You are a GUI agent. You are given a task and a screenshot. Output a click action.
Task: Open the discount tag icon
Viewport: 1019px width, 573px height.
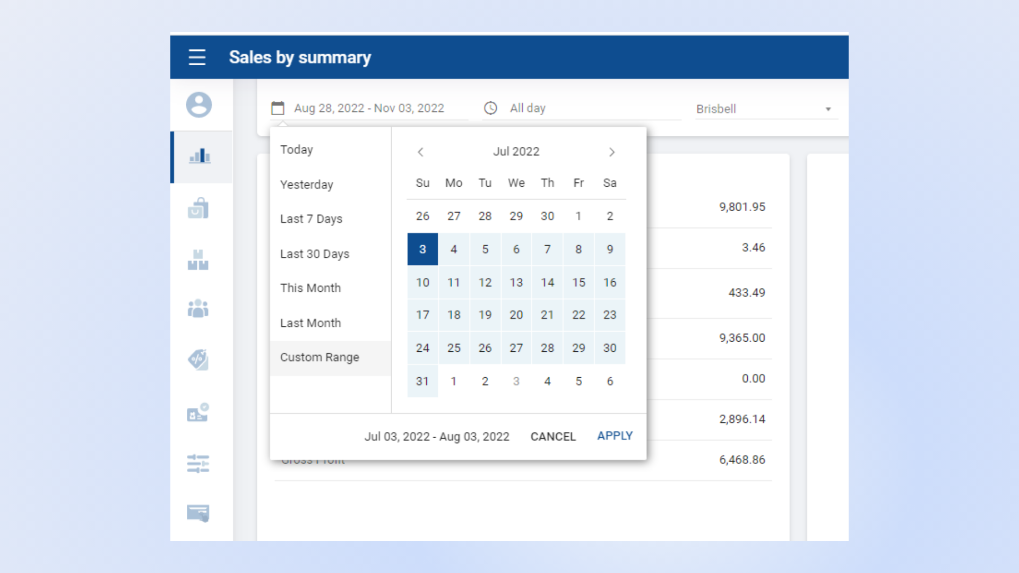click(x=198, y=360)
